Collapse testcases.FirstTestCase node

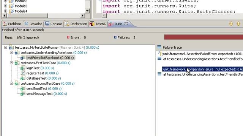11,63
